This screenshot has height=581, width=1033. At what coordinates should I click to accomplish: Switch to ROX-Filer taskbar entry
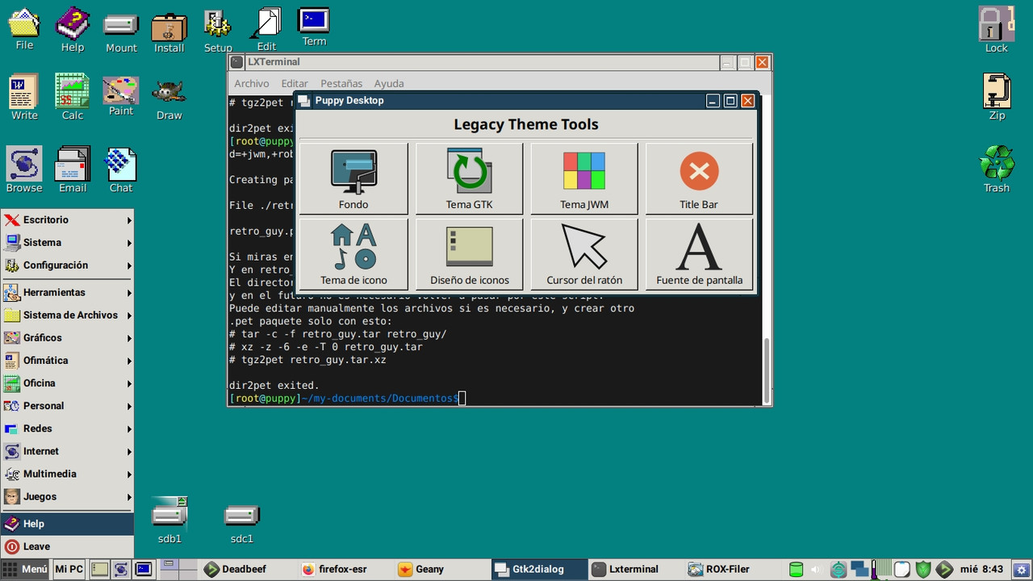click(732, 569)
